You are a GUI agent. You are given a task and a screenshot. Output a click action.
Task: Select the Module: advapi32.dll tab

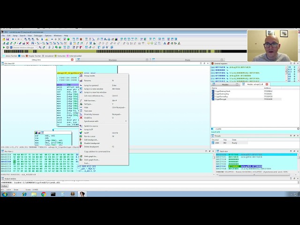255,84
